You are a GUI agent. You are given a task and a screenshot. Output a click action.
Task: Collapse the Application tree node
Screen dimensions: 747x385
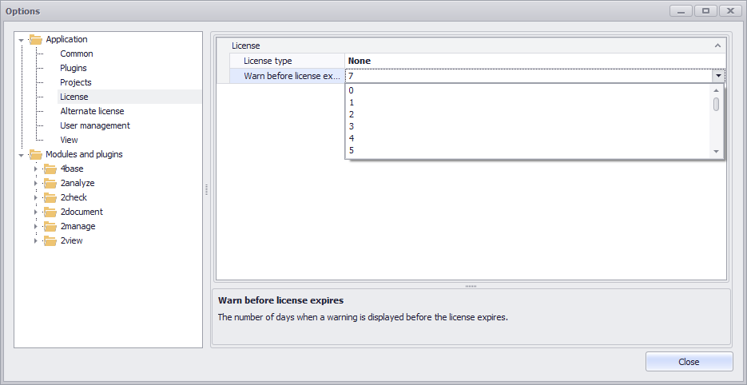22,39
